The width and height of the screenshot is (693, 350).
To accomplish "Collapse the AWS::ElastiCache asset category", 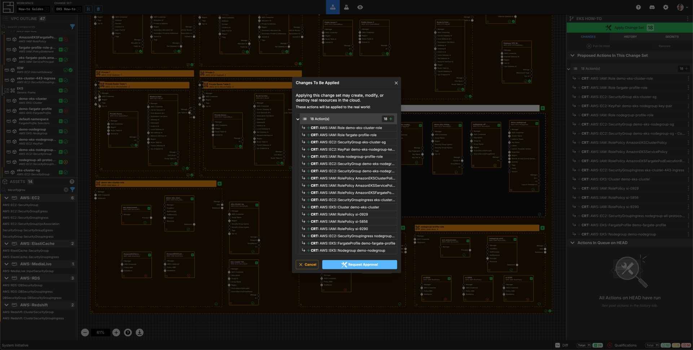I will point(6,244).
